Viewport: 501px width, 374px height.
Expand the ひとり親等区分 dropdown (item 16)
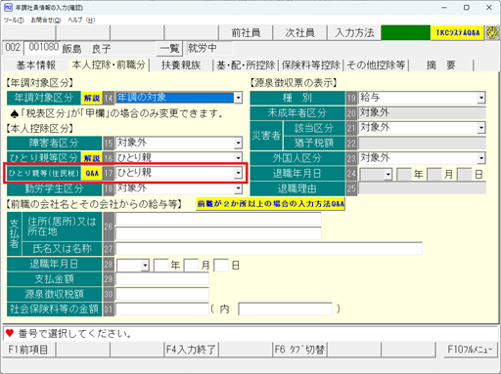pos(239,158)
